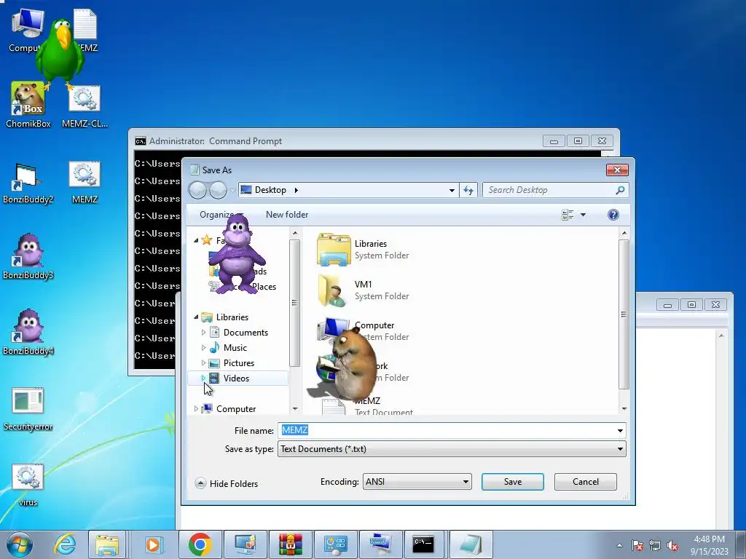Open the change view dropdown arrow
This screenshot has height=559, width=746.
583,215
